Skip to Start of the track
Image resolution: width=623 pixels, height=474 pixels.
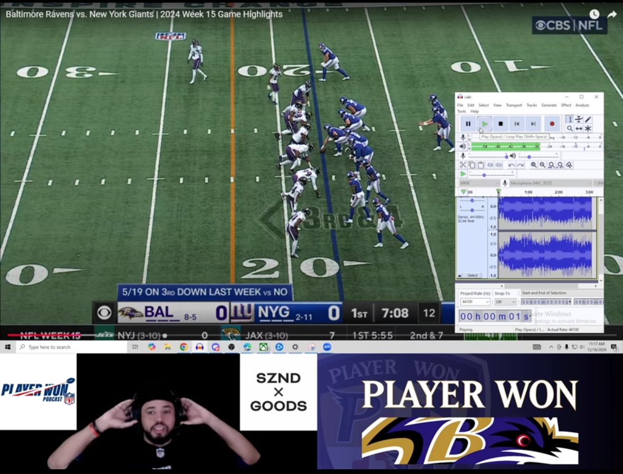point(517,124)
